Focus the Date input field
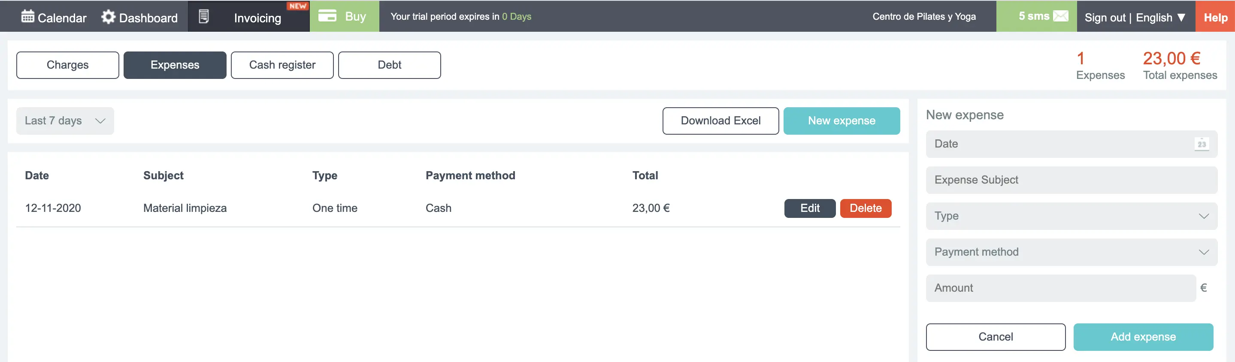The height and width of the screenshot is (362, 1235). (1072, 144)
